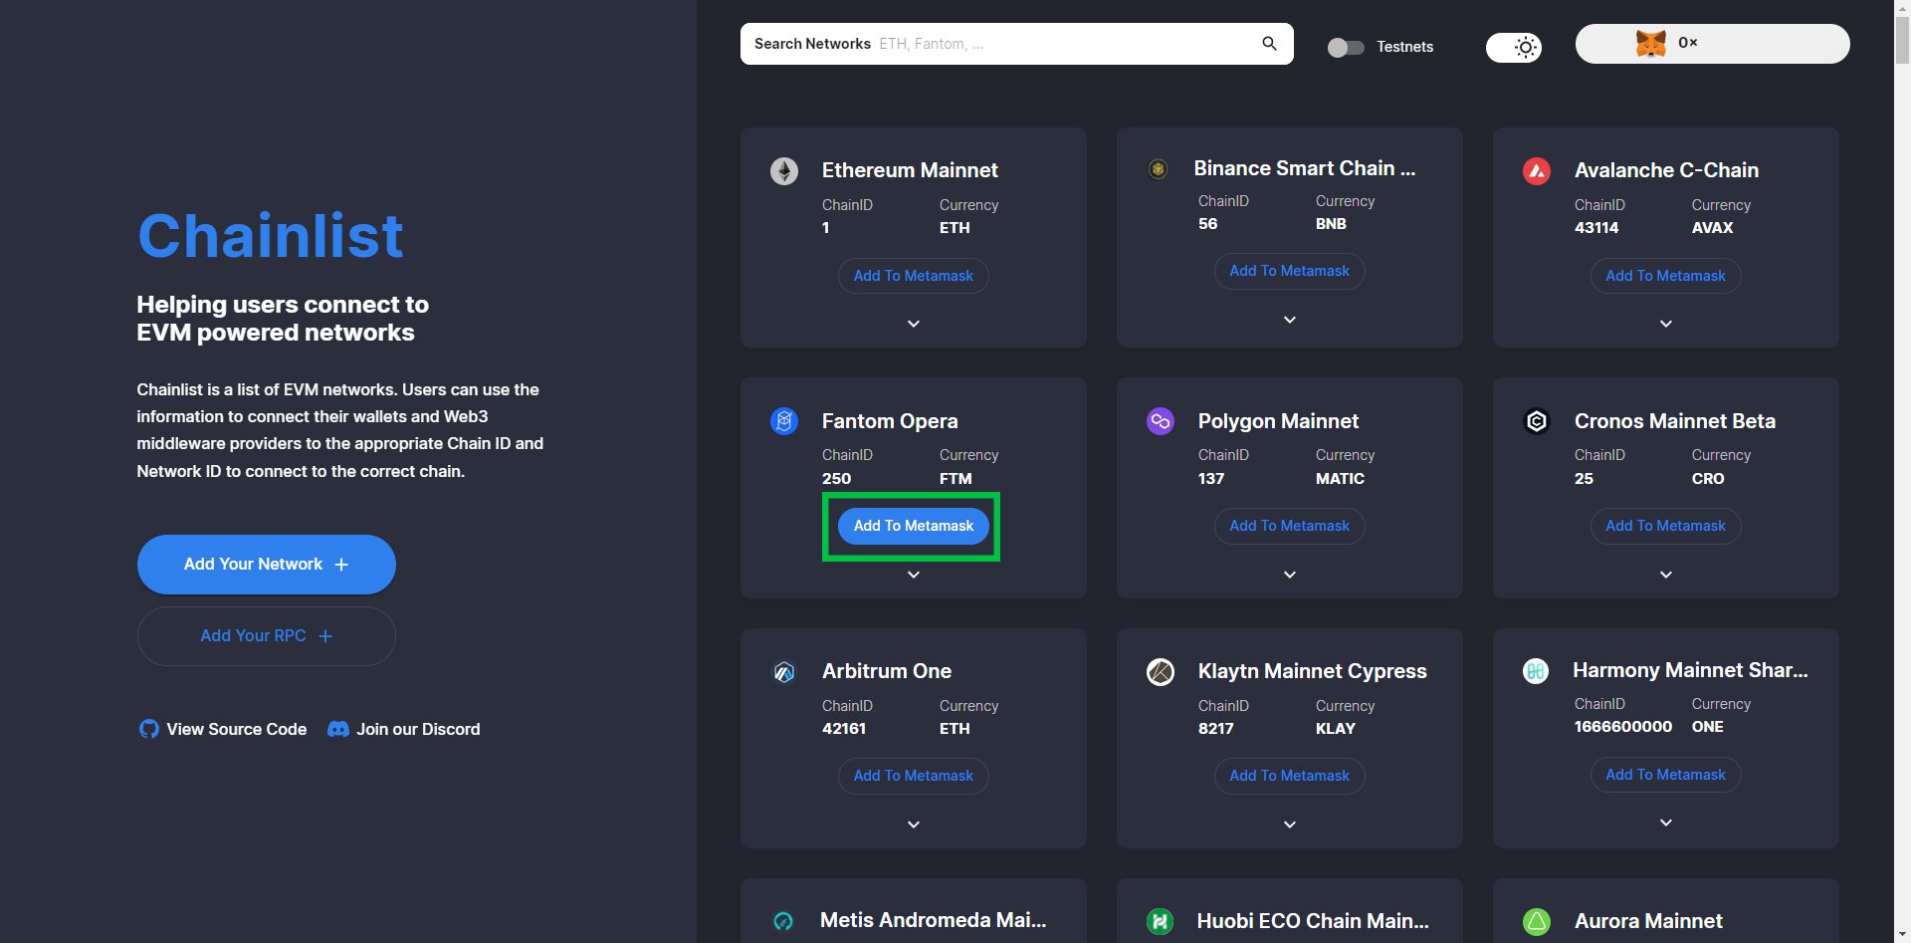Expand the Cronos Mainnet Beta card details
Screen dimensions: 1911x943
coord(1666,575)
